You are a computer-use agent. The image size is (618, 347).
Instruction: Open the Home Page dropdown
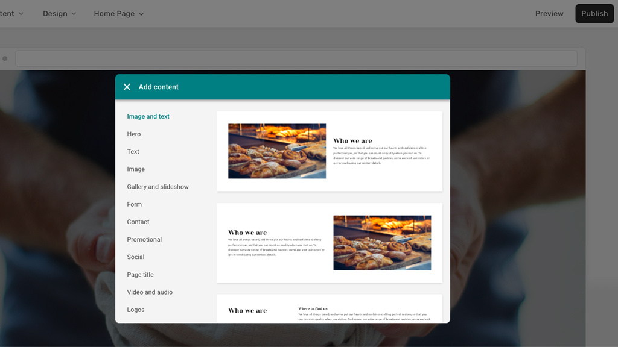click(x=118, y=13)
